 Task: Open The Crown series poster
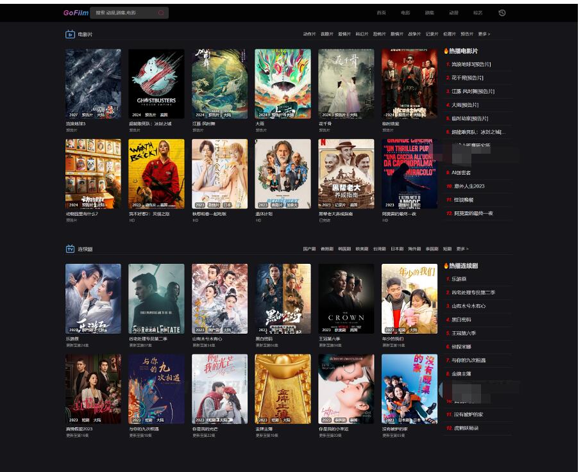346,298
